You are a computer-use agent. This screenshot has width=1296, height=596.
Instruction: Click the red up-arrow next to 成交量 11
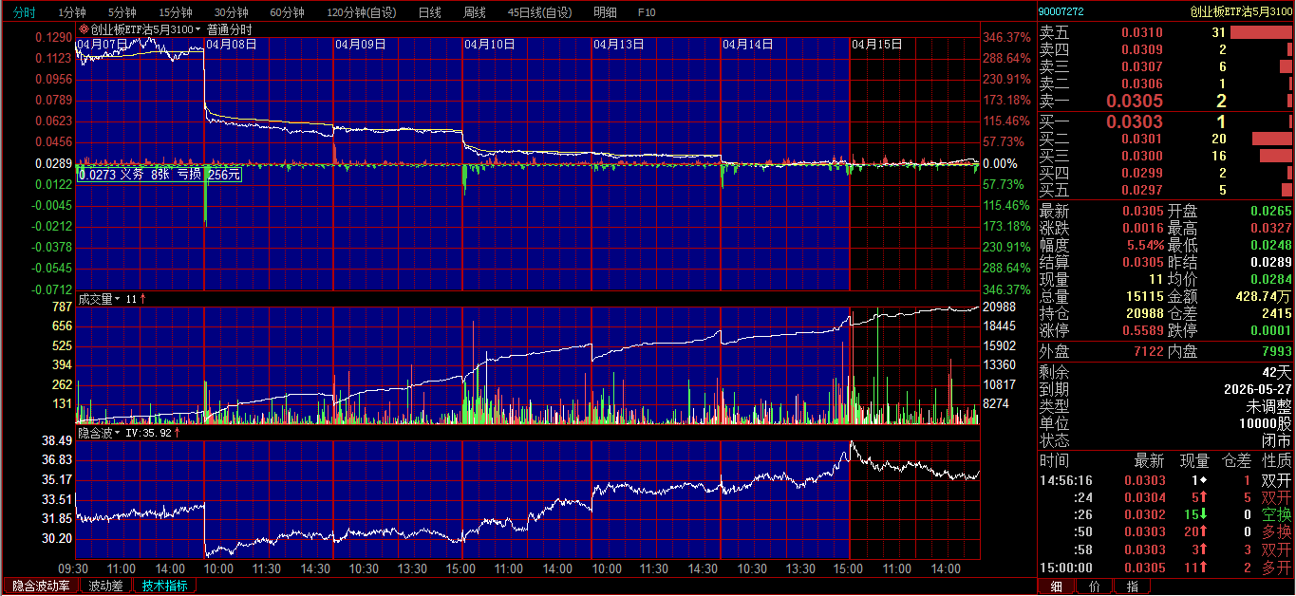pos(143,299)
